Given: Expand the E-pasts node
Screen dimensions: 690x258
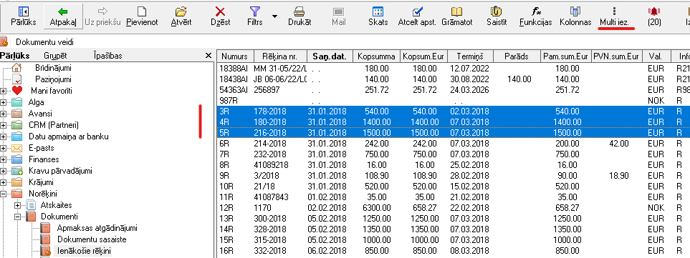Looking at the screenshot, I should click(x=4, y=148).
